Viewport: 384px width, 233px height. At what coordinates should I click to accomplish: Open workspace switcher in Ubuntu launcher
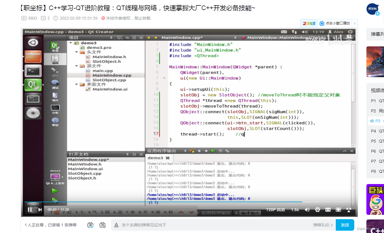(33, 99)
